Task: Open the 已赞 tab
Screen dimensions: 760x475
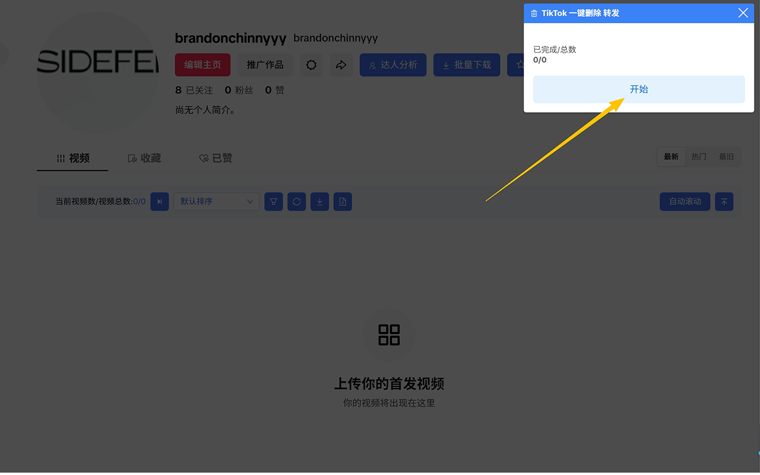Action: (x=216, y=158)
